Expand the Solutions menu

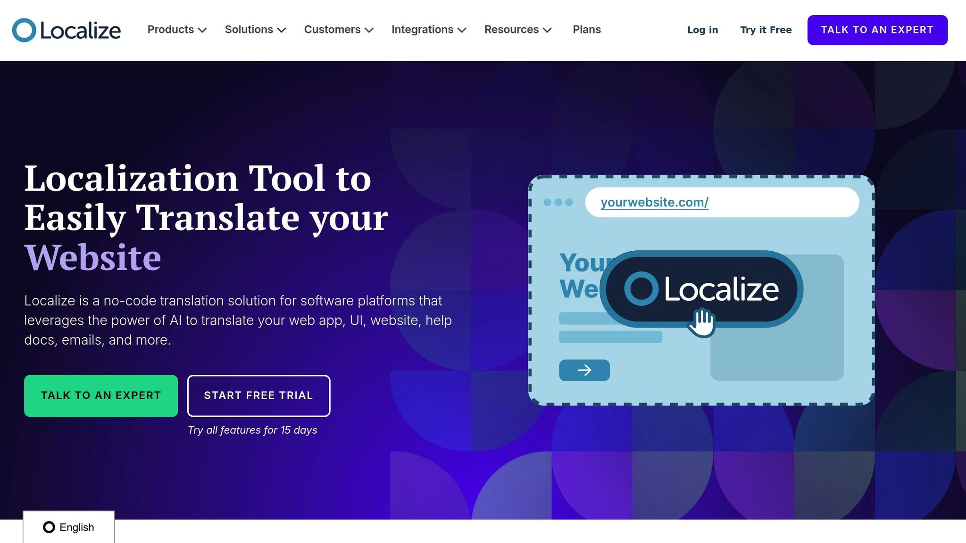(255, 29)
